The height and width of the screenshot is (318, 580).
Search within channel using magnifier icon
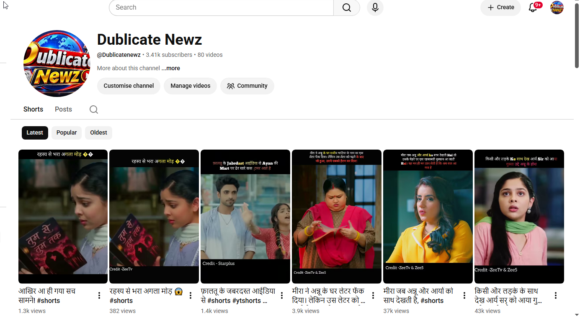[94, 109]
